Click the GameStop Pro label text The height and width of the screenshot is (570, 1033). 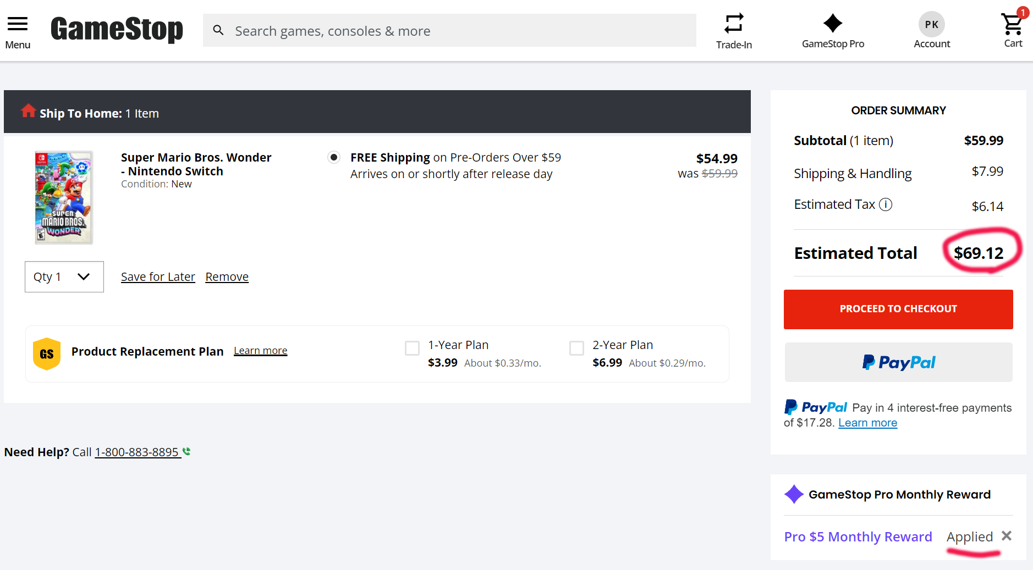tap(833, 44)
